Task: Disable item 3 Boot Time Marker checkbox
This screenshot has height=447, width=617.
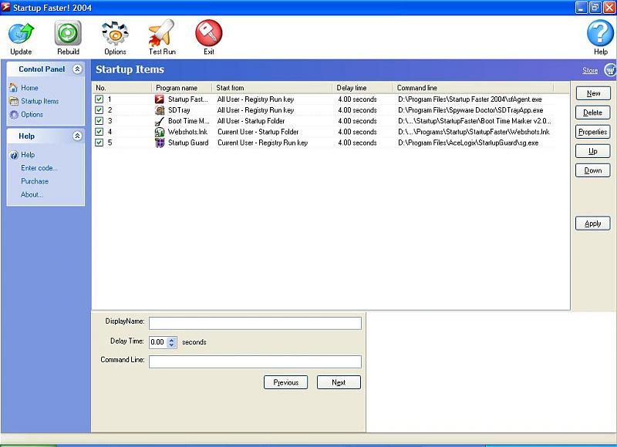Action: coord(99,121)
